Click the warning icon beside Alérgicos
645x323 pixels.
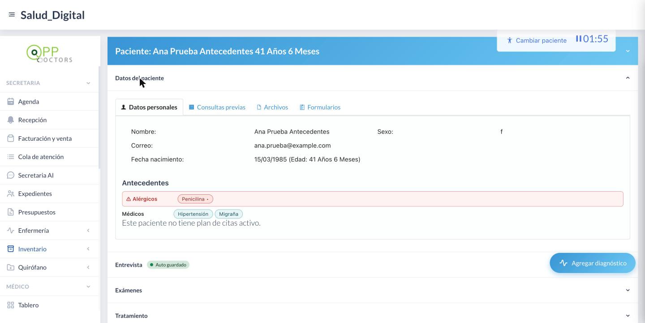(x=129, y=199)
